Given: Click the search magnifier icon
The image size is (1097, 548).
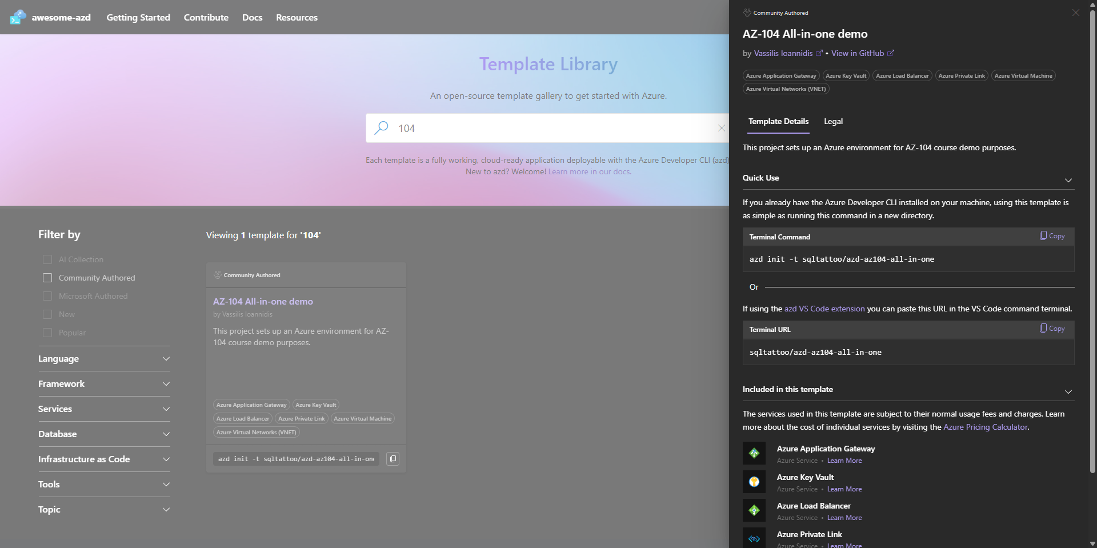Looking at the screenshot, I should coord(381,128).
